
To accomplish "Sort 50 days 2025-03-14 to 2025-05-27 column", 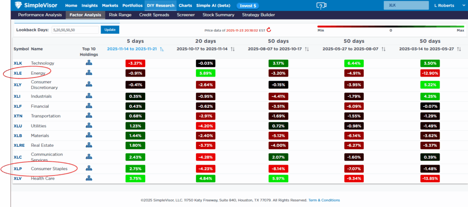I will (459, 49).
